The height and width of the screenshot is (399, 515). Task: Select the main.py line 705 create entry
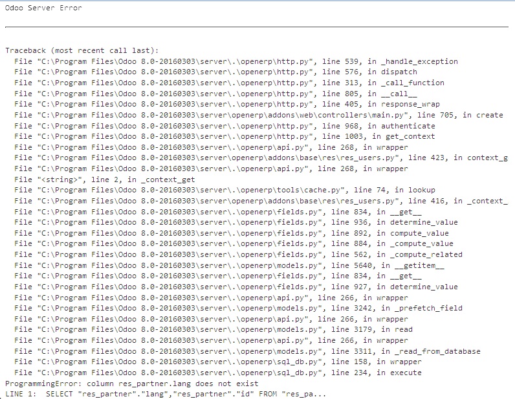tap(259, 115)
